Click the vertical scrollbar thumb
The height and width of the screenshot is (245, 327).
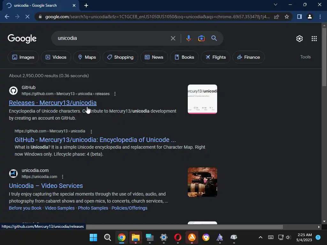tap(324, 57)
